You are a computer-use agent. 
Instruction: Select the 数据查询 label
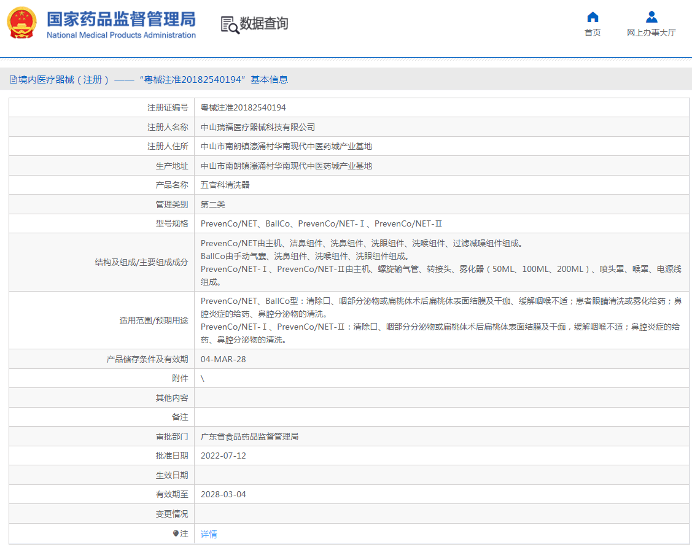[x=265, y=25]
